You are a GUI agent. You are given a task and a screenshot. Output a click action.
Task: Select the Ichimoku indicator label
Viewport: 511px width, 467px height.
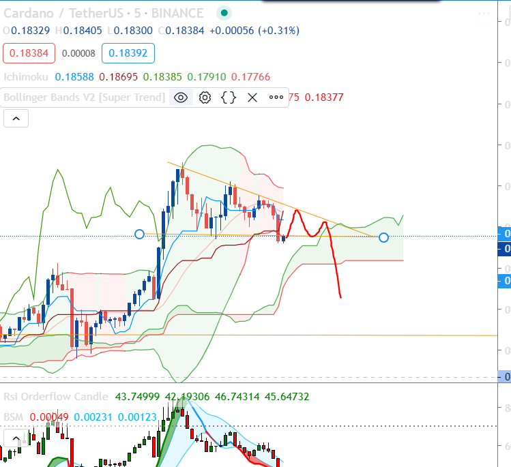pos(26,77)
